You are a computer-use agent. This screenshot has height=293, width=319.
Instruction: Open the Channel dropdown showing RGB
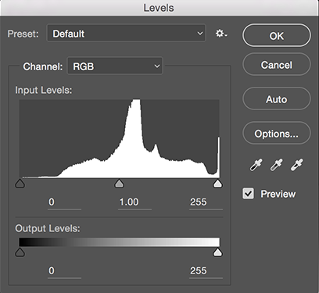pos(115,66)
